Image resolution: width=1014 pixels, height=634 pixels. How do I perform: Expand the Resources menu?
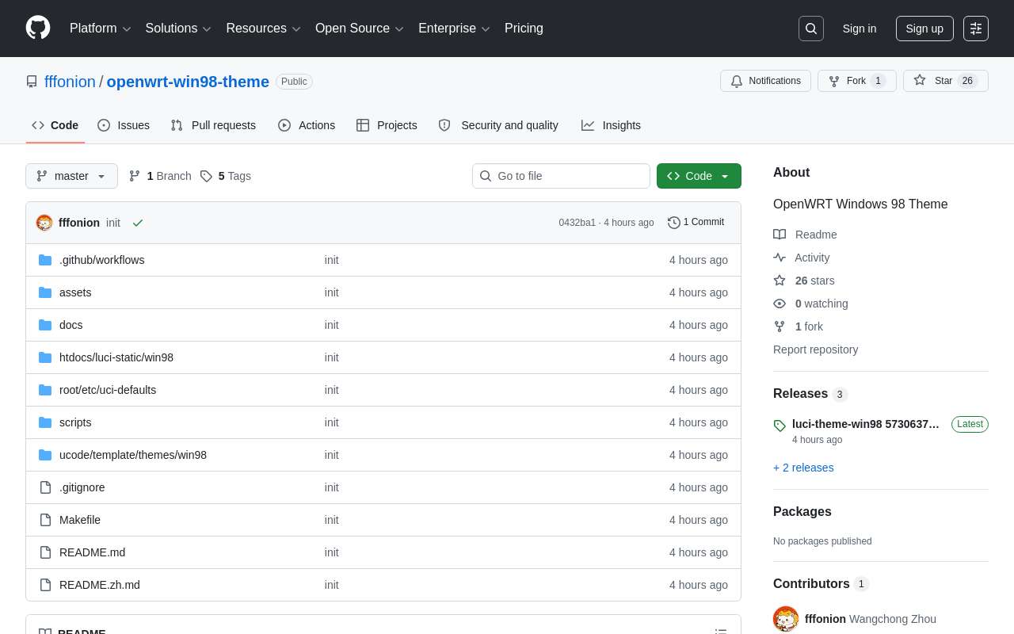pyautogui.click(x=264, y=29)
